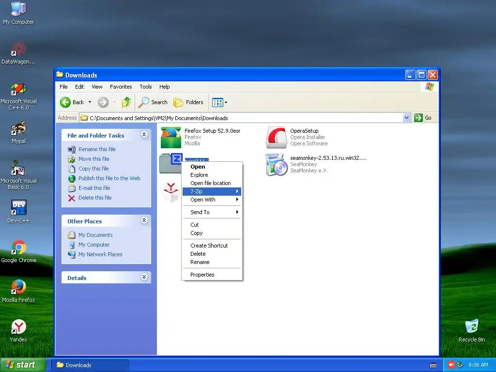Screen dimensions: 496x372
Task: Open Google Chrome desktop shortcut
Action: (19, 251)
